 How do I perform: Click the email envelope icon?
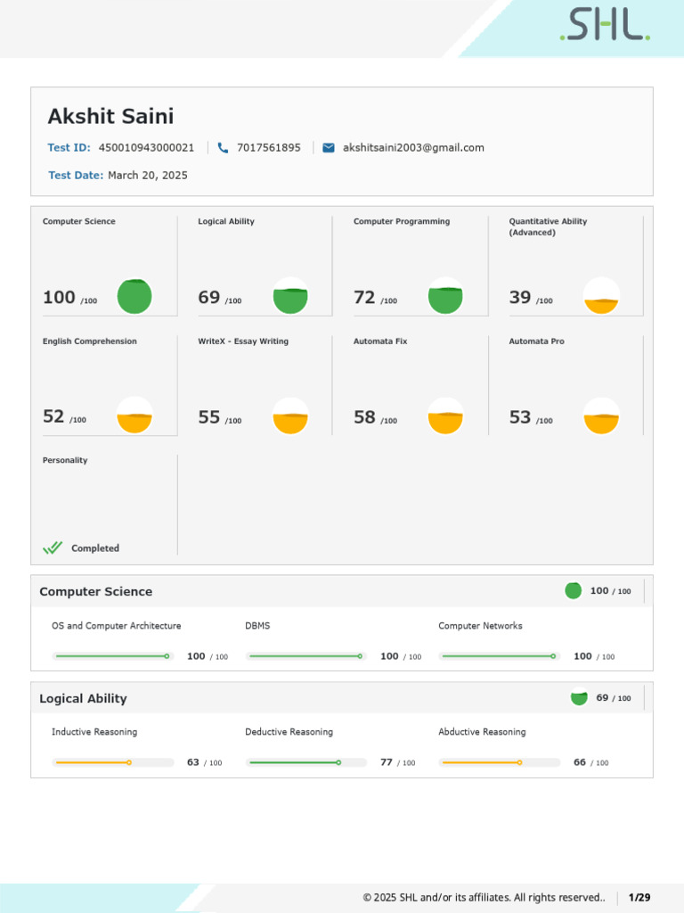329,148
